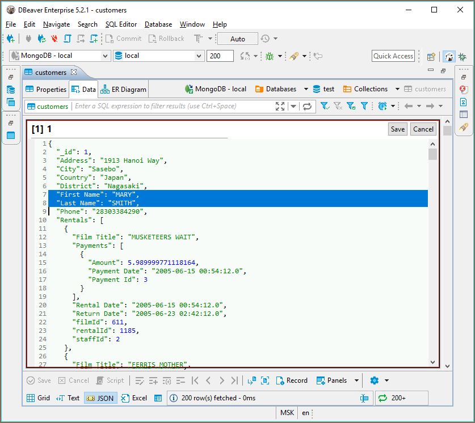Click the Cancel button next to Save
This screenshot has height=423, width=475.
(423, 129)
